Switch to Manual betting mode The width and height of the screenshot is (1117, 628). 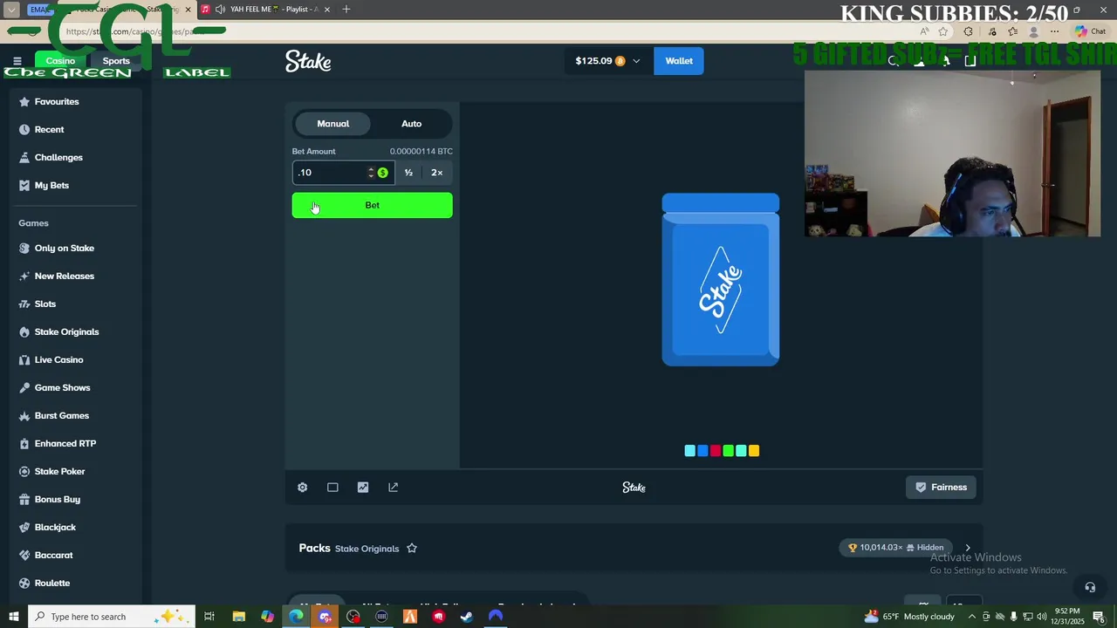click(x=332, y=124)
